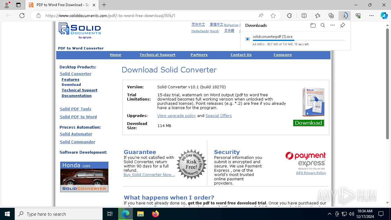Screen dimensions: 391x220
Task: Open File Explorer from the taskbar
Action: click(x=141, y=214)
